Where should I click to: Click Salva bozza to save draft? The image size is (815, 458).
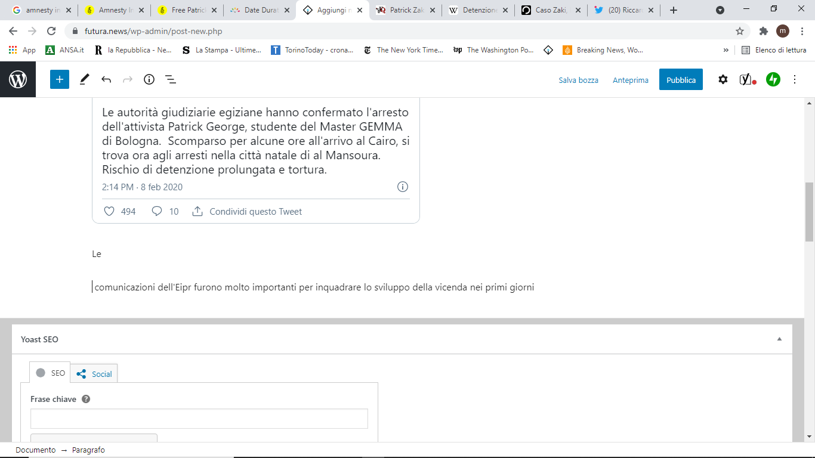578,80
